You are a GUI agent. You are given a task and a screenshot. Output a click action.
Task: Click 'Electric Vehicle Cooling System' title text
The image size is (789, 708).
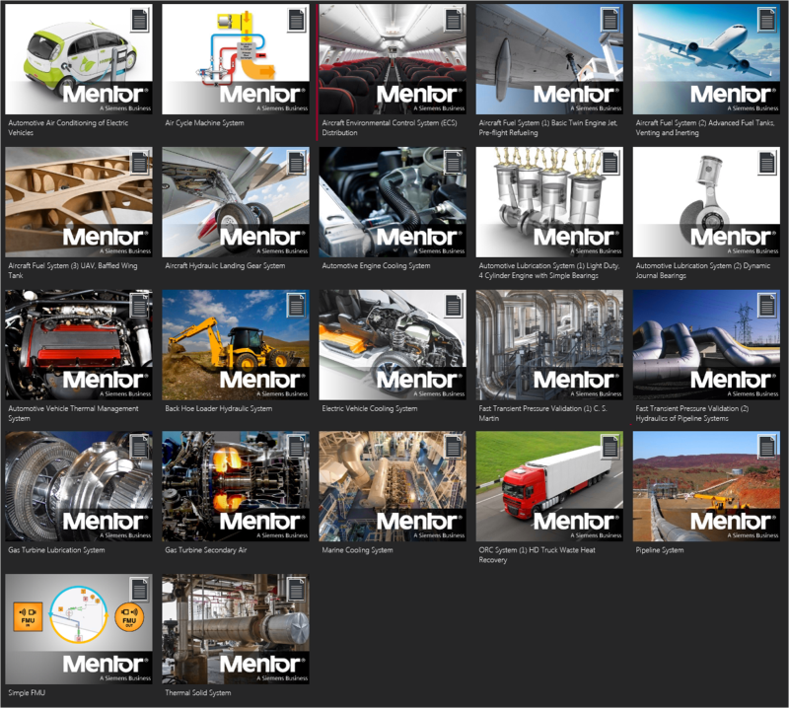pyautogui.click(x=369, y=408)
